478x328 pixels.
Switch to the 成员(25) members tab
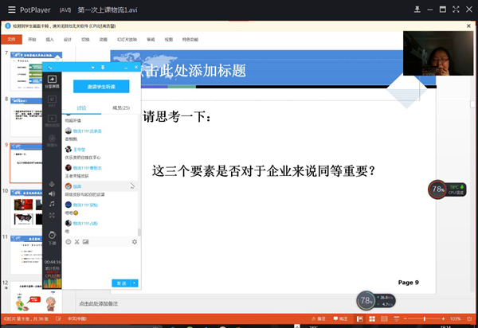(121, 107)
